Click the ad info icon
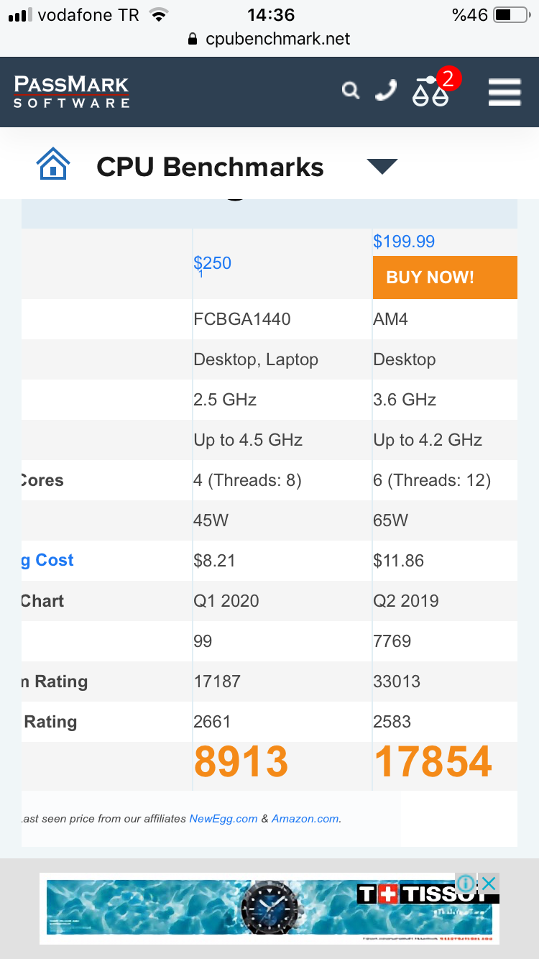The height and width of the screenshot is (959, 539). tap(466, 883)
